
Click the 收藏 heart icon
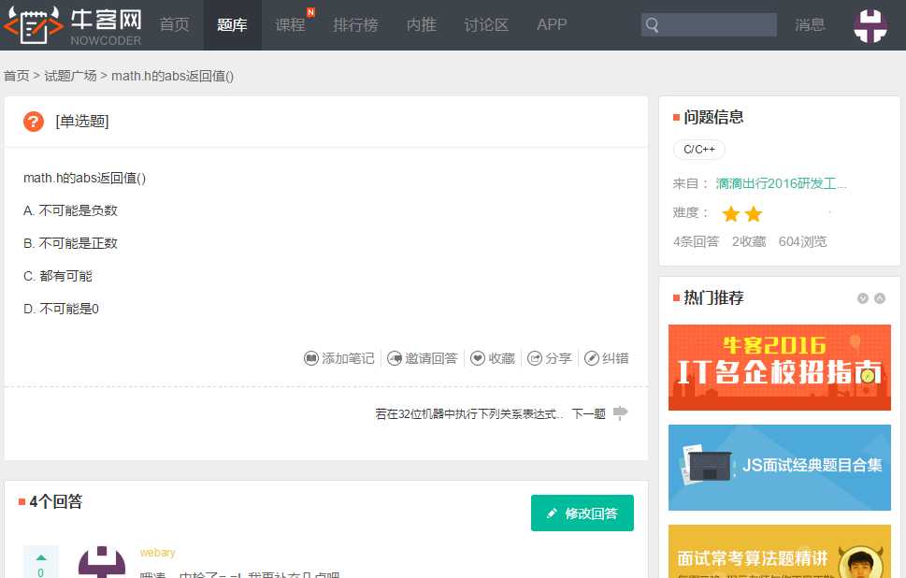[477, 358]
